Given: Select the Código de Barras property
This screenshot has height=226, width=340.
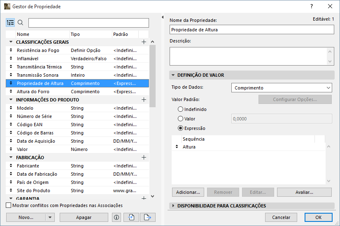Looking at the screenshot, I should point(77,133).
